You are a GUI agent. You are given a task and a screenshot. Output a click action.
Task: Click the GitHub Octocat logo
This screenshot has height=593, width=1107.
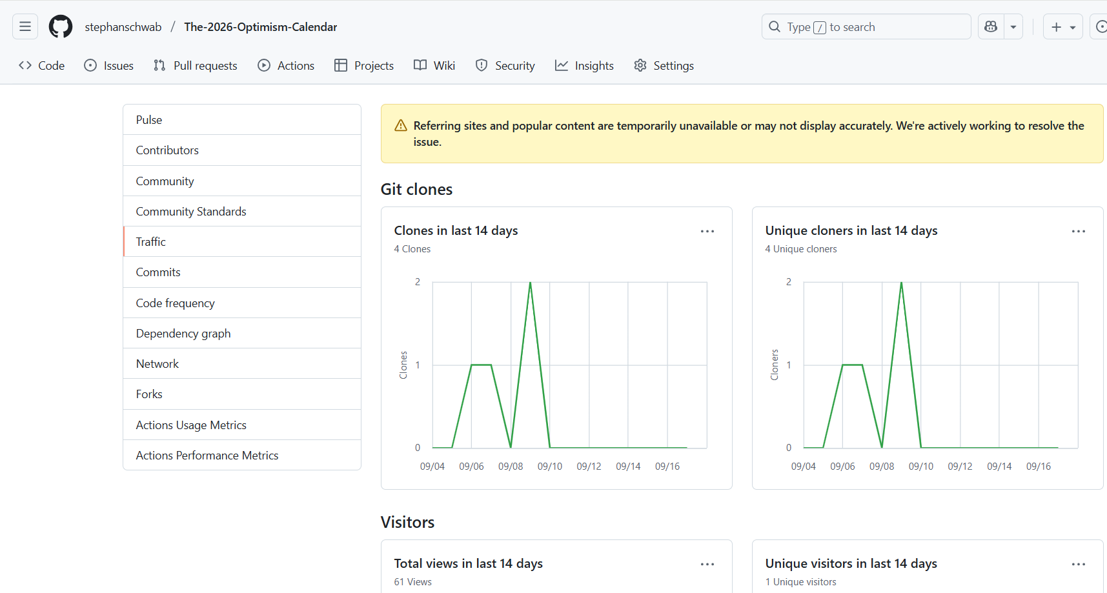[61, 26]
